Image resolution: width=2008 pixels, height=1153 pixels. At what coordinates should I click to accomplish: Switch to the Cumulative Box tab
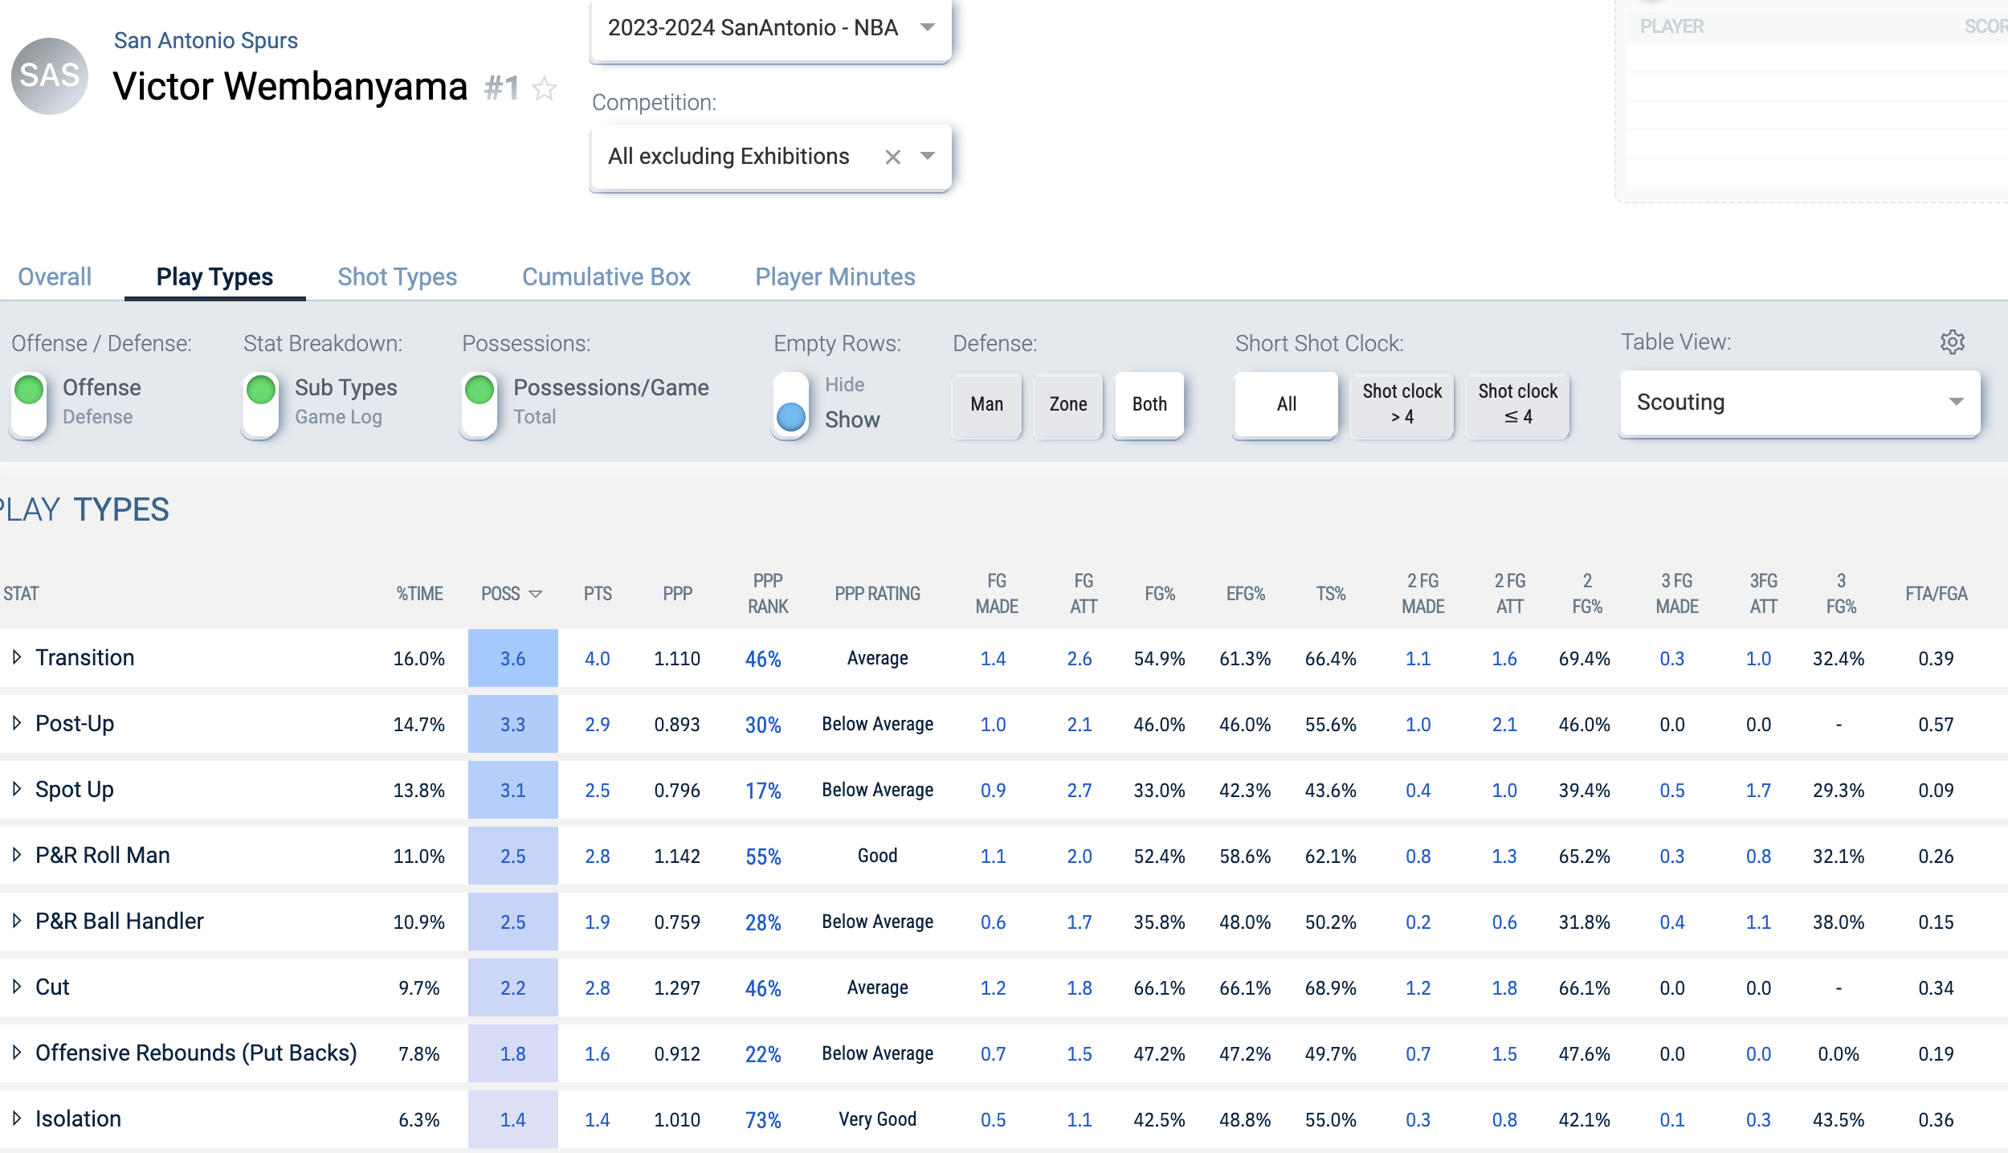tap(606, 277)
